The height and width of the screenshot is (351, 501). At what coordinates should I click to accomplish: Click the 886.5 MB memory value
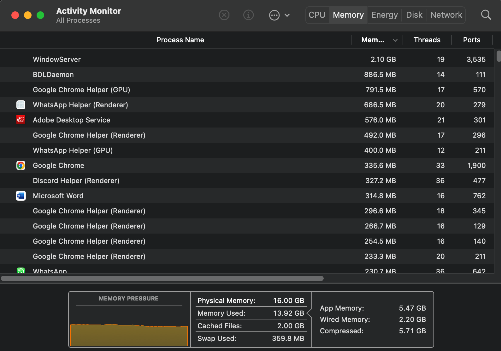click(380, 74)
